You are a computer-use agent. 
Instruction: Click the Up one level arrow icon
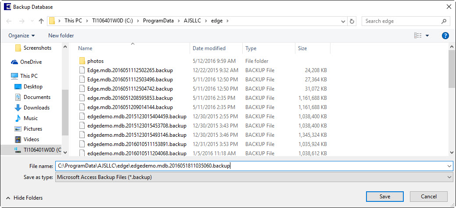tap(41, 21)
